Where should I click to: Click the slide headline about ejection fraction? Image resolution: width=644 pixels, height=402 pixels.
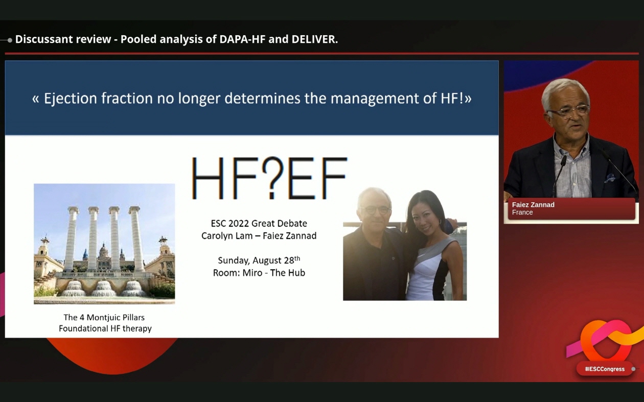(251, 98)
